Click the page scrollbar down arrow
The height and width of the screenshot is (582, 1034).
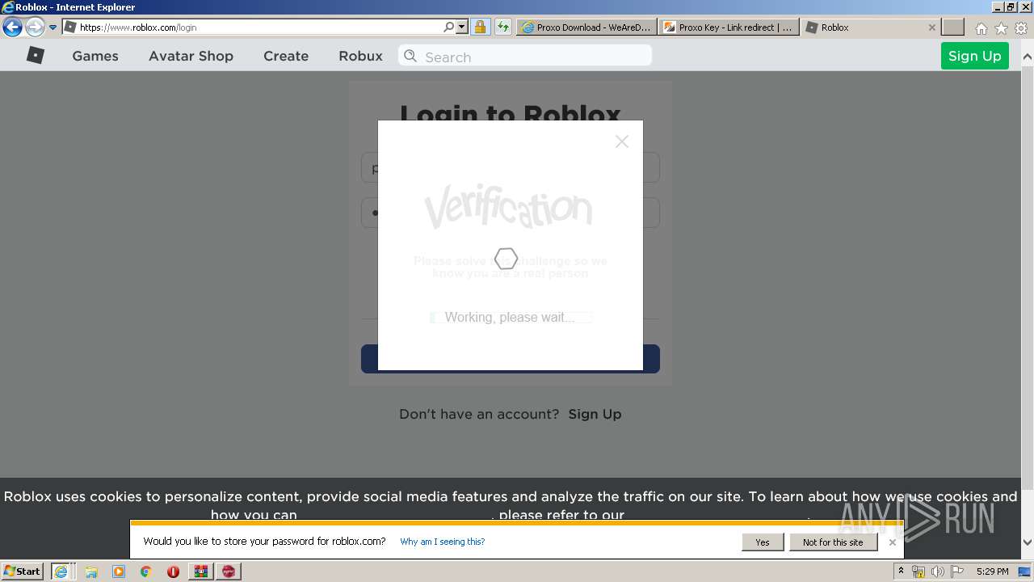[x=1028, y=542]
